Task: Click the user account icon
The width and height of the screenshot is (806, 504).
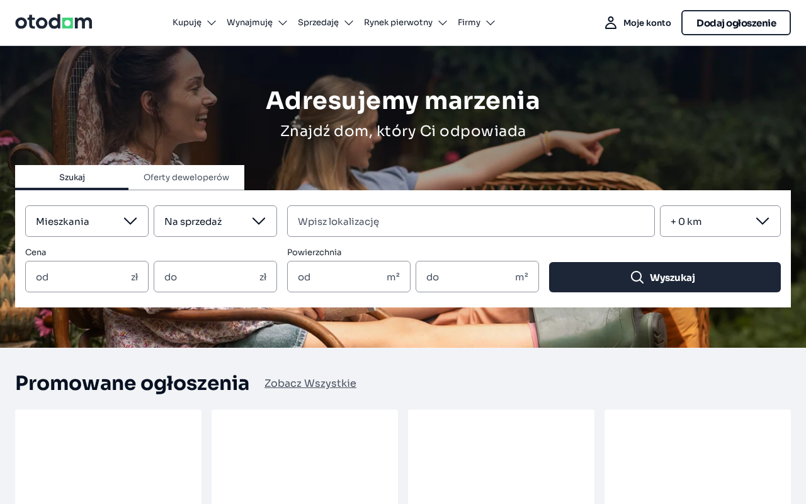Action: 611,23
